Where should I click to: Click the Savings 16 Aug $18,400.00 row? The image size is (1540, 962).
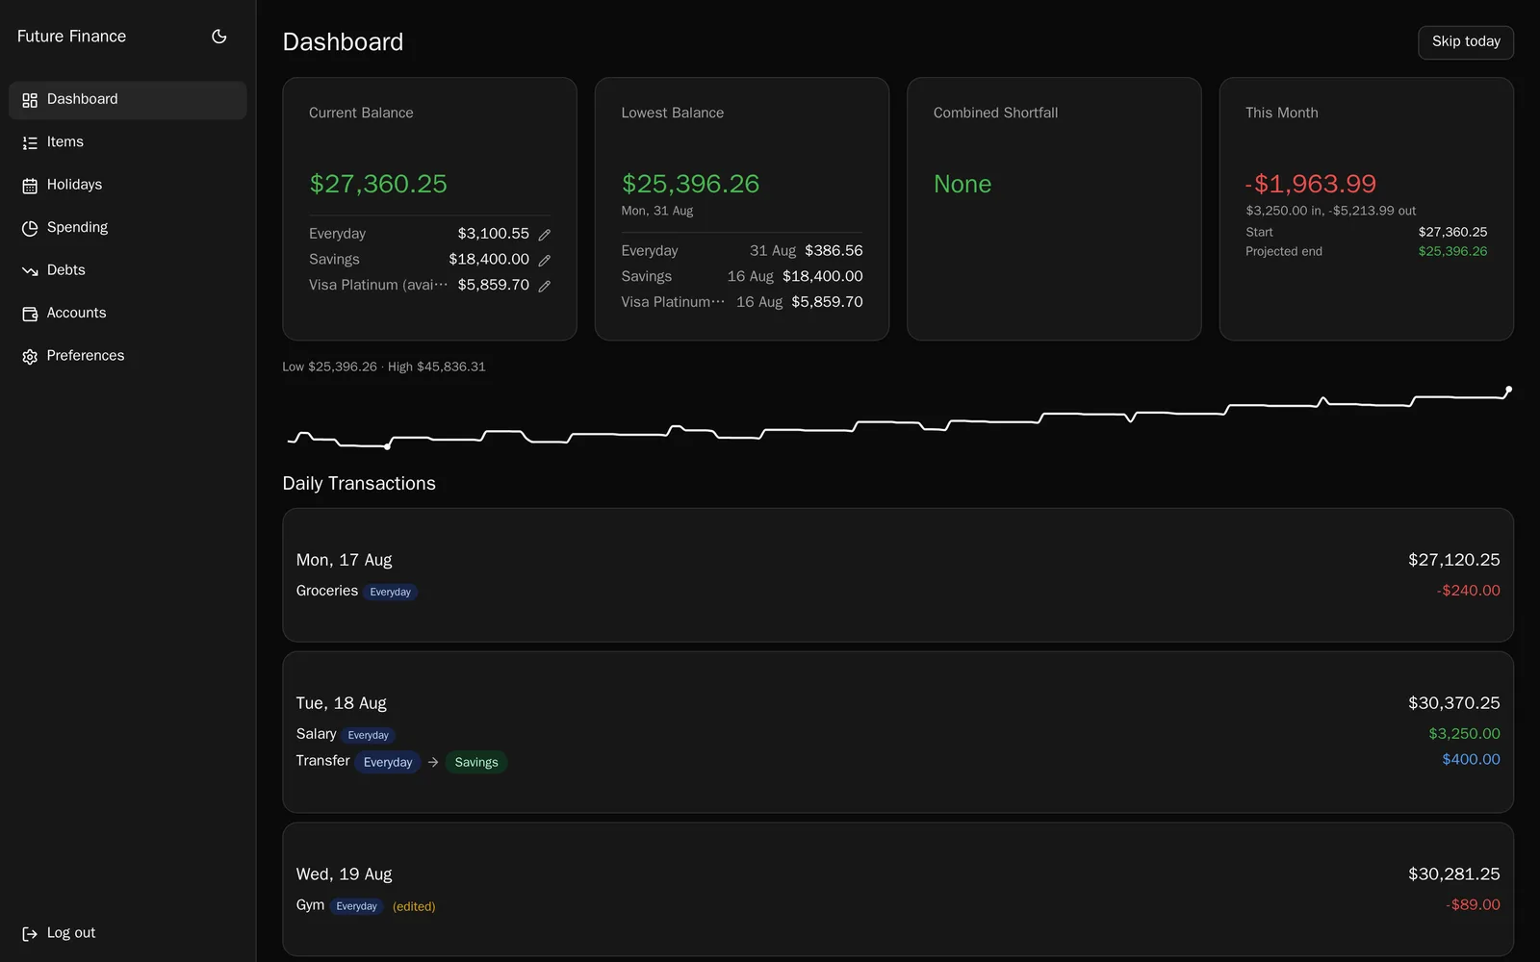(x=742, y=277)
